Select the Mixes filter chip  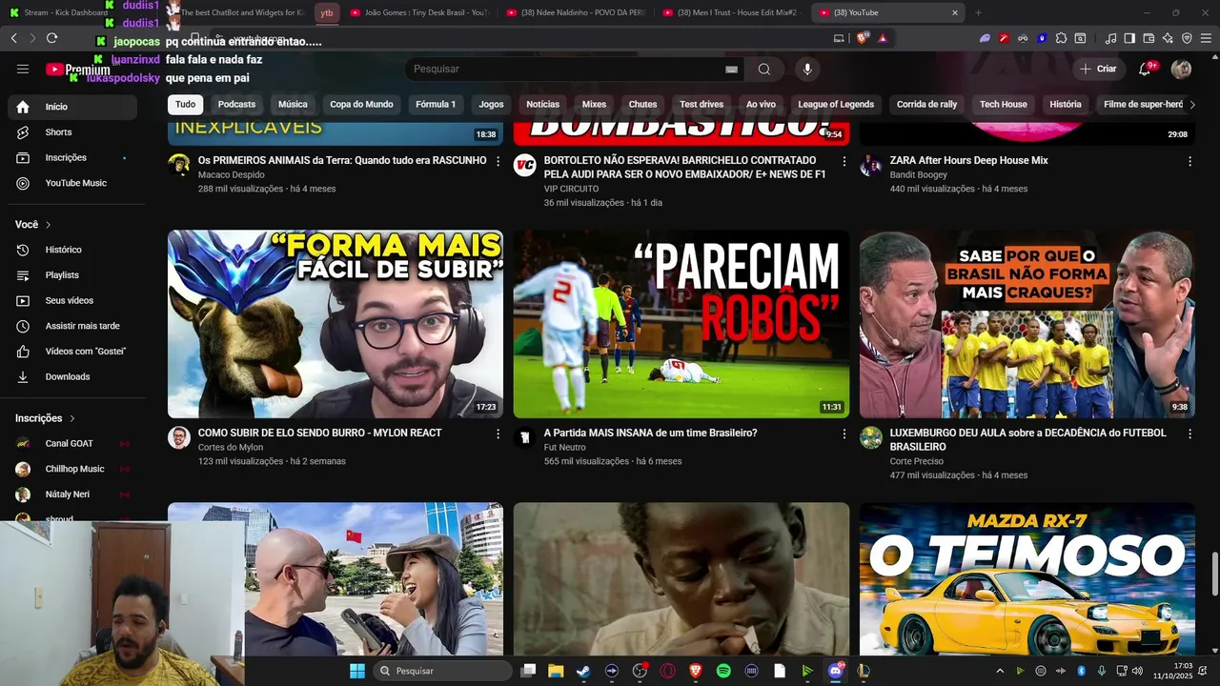[x=594, y=105]
